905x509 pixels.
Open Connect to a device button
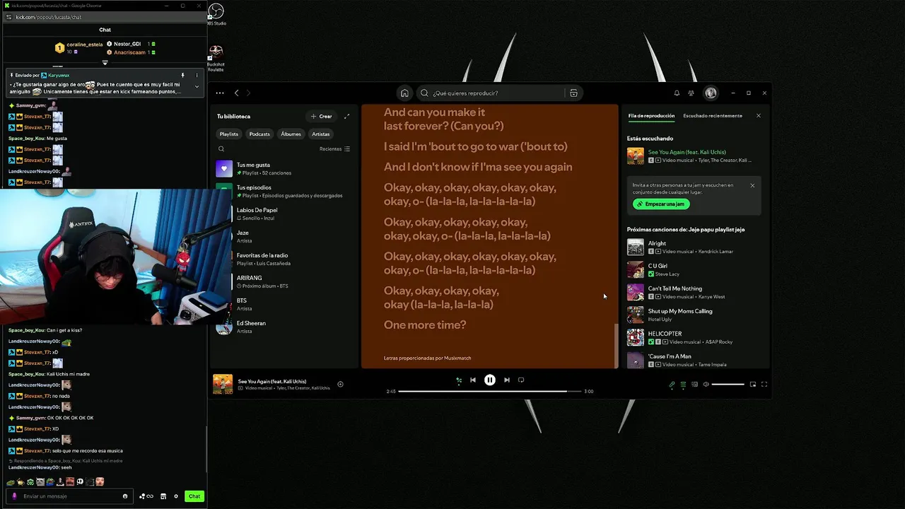694,385
